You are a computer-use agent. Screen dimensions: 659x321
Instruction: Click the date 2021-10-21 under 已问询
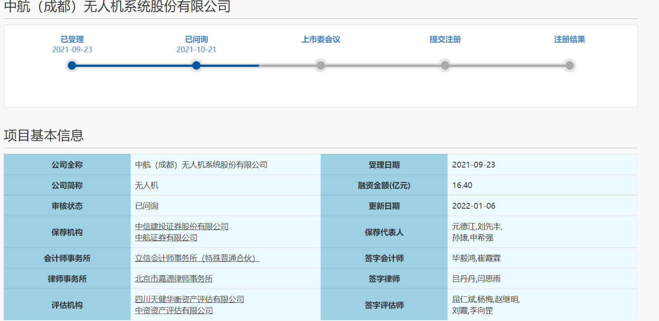click(x=197, y=50)
